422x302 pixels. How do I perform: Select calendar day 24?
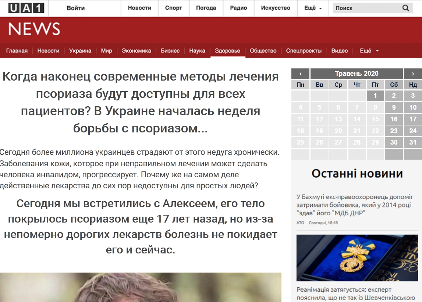point(413,131)
